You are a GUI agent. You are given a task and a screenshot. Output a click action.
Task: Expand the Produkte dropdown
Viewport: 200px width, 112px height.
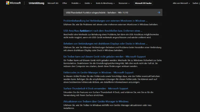click(x=76, y=3)
